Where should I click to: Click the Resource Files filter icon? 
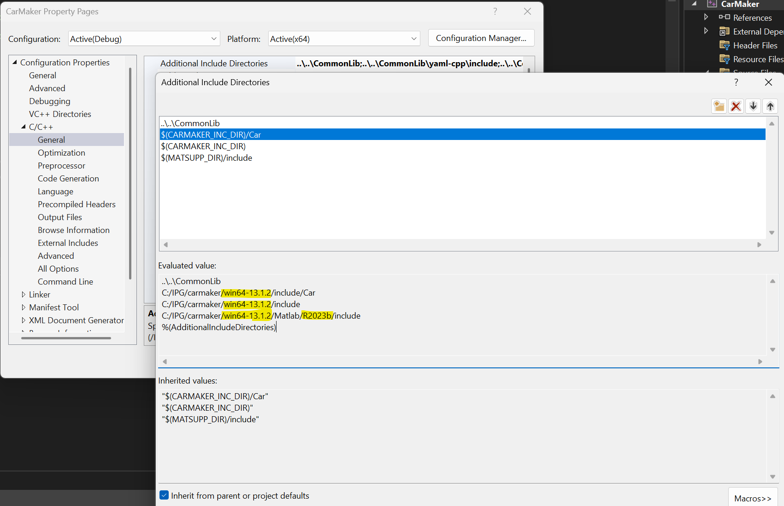(724, 59)
